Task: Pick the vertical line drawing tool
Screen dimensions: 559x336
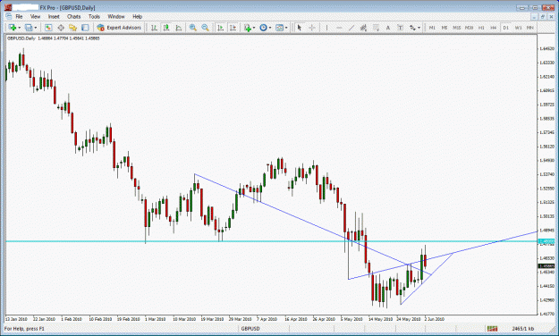Action: [326, 28]
